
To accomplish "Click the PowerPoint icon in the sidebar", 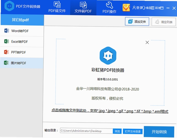I will (x=6, y=52).
